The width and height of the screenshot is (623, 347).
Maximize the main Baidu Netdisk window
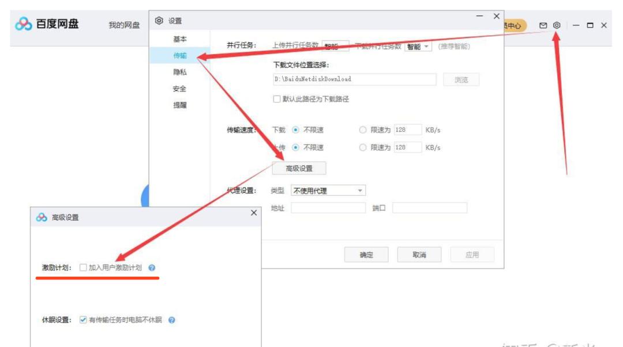coord(590,25)
